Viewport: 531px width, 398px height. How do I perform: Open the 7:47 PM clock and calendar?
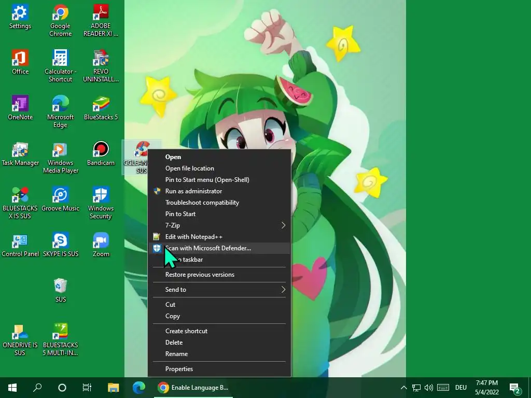[486, 388]
